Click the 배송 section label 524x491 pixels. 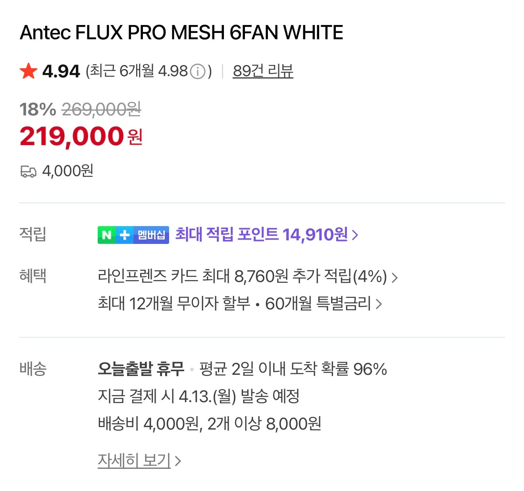tap(33, 369)
